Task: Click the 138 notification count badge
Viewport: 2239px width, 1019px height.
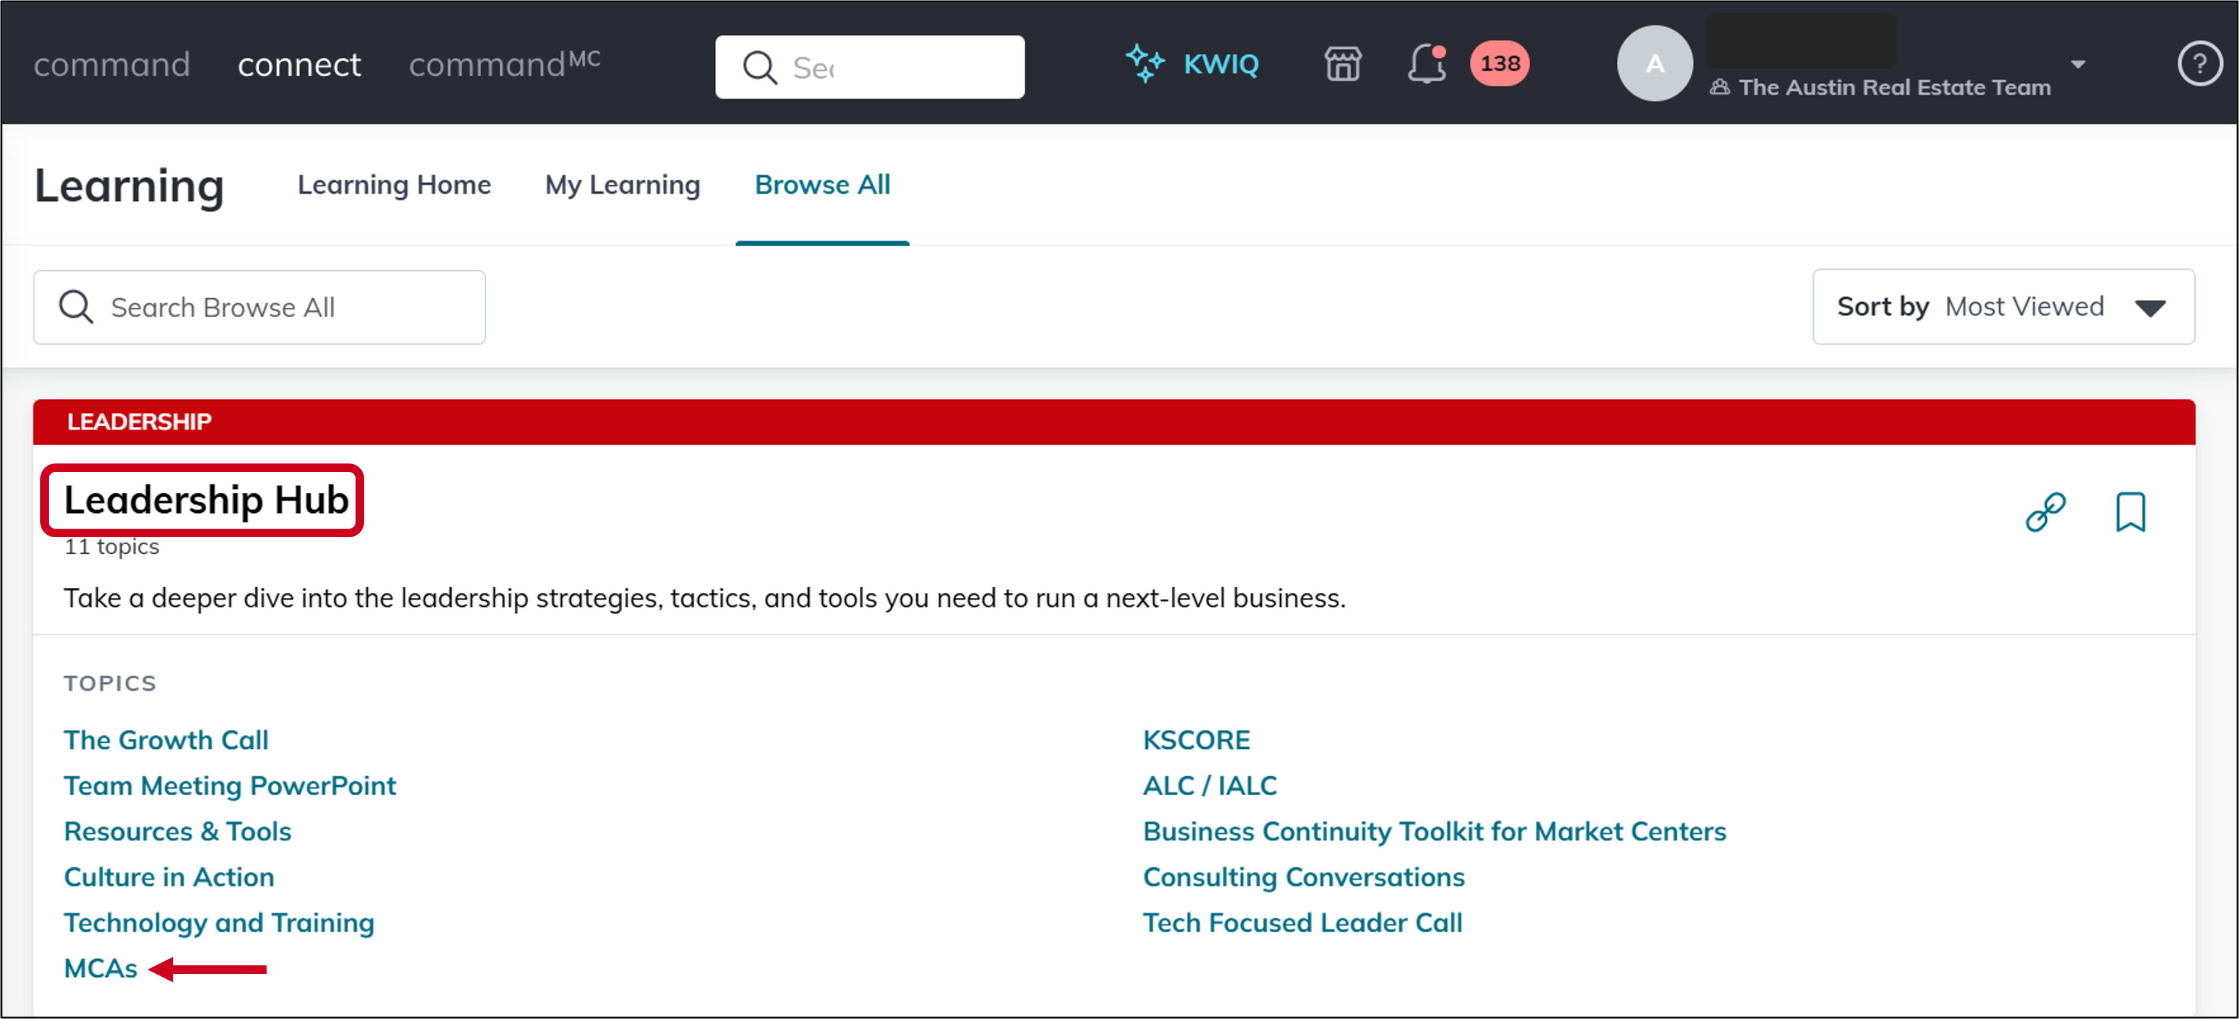Action: (1499, 63)
